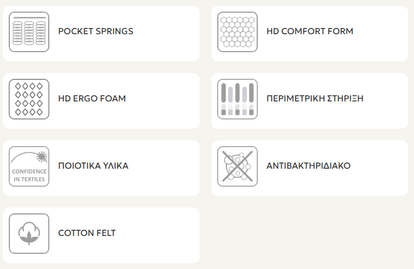414x269 pixels.
Task: Click the Pocket Springs coil icon
Action: point(29,31)
